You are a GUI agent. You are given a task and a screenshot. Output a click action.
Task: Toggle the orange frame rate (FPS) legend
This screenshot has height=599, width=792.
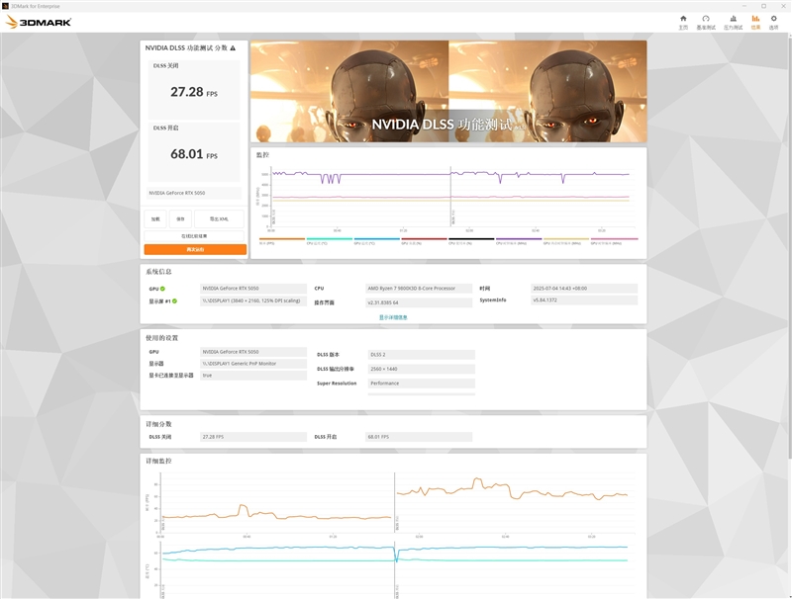(x=281, y=241)
